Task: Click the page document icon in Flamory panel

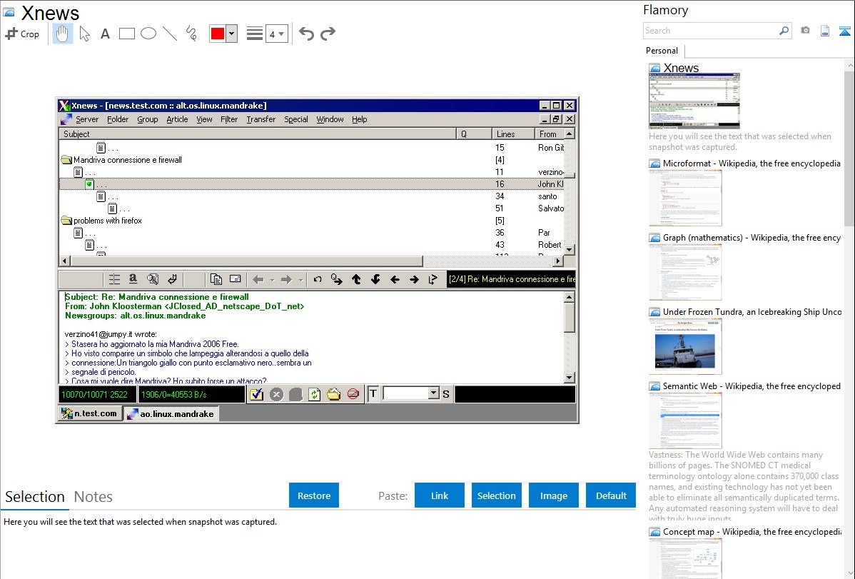Action: (825, 31)
